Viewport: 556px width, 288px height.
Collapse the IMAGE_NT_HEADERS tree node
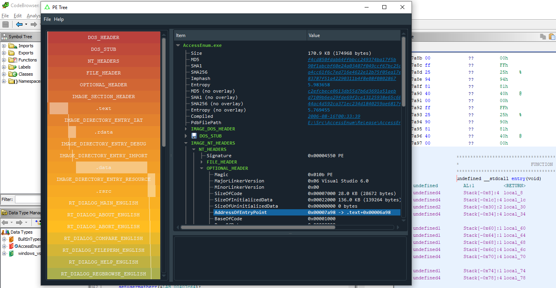tap(186, 143)
